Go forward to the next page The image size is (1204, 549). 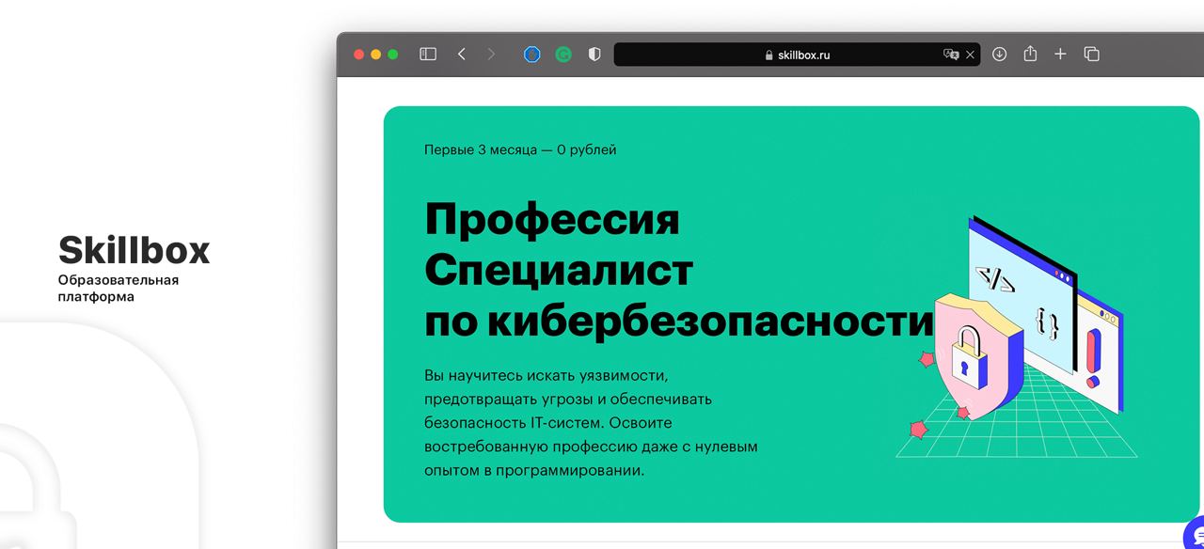490,55
